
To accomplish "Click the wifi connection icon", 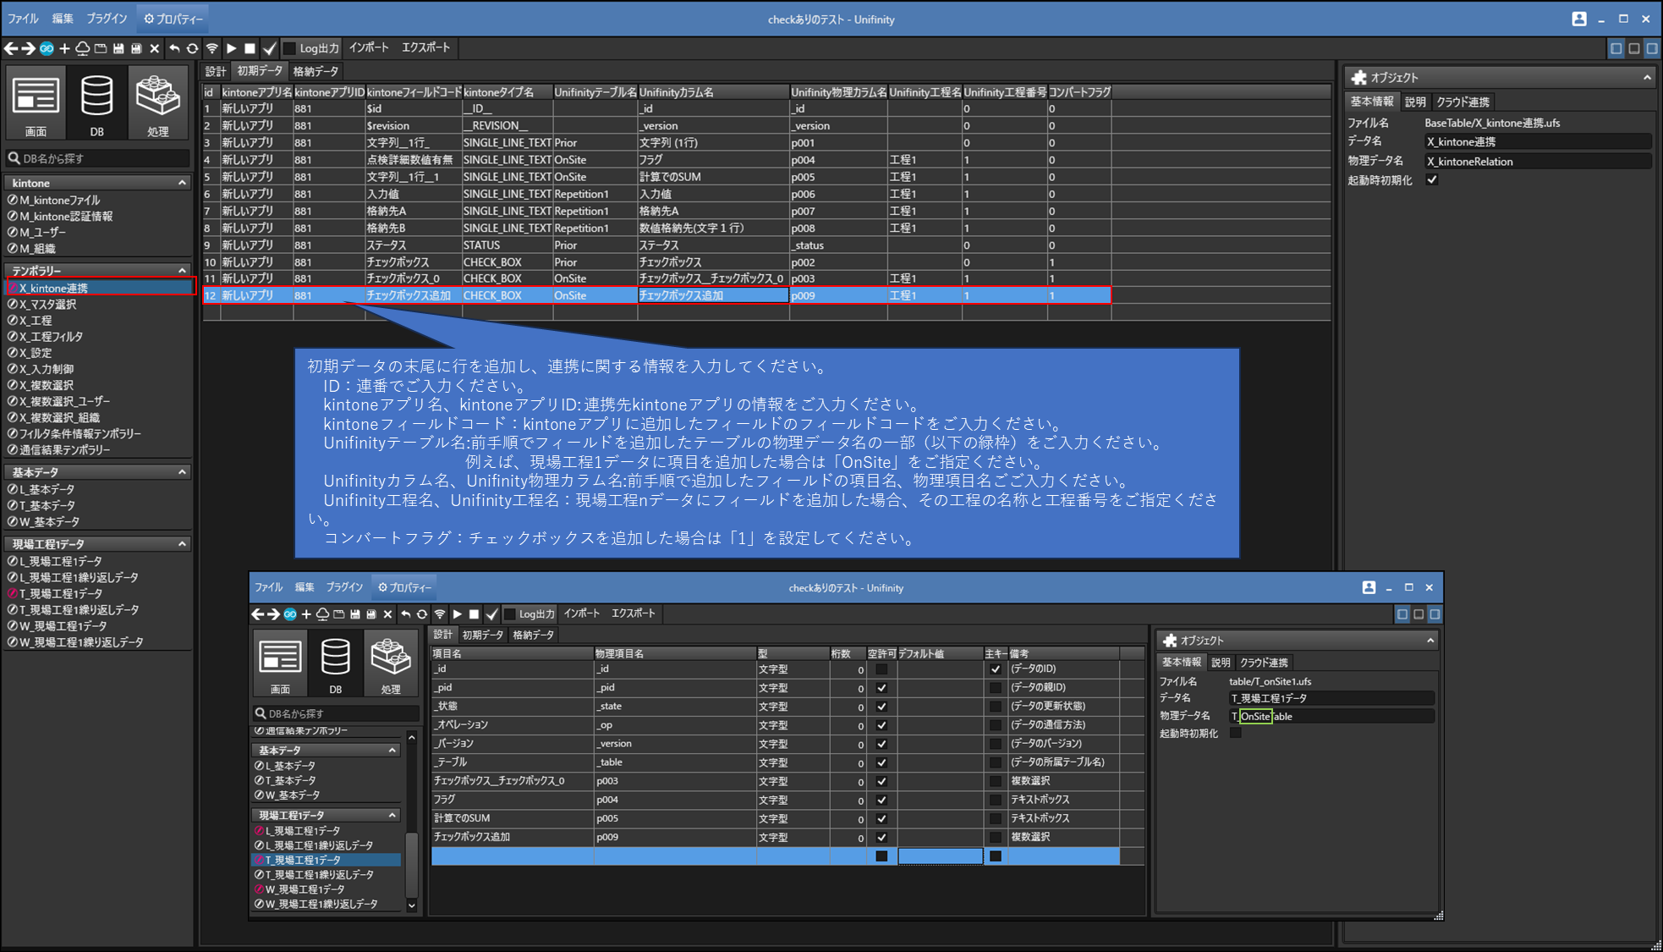I will (212, 48).
